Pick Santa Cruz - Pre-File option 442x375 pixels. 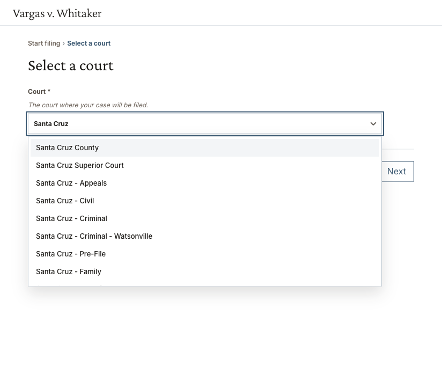tap(205, 254)
